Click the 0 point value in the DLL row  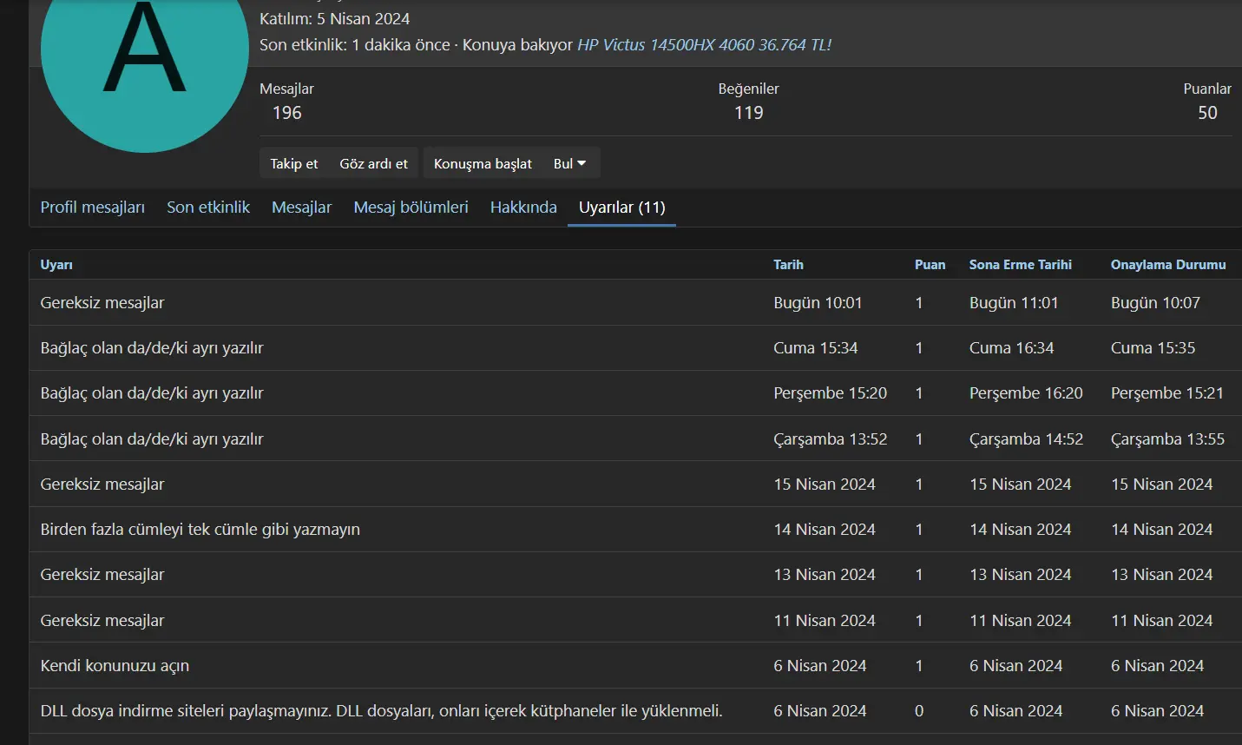pyautogui.click(x=919, y=711)
